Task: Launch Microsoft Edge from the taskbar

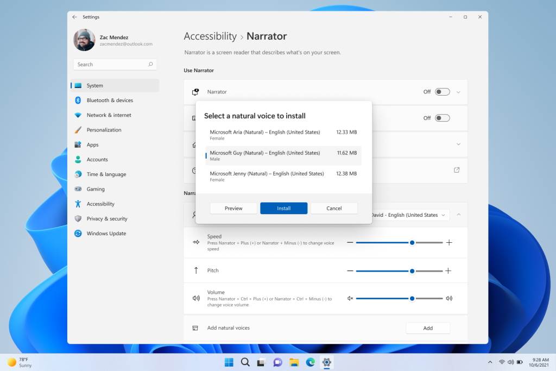Action: click(x=310, y=362)
